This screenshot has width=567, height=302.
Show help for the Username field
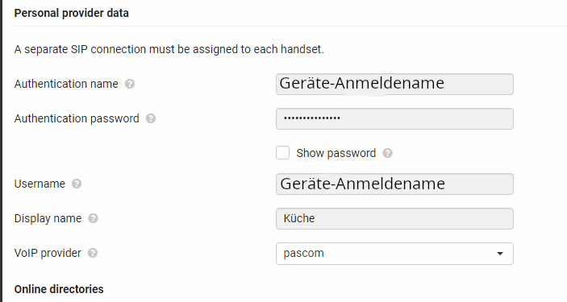pyautogui.click(x=77, y=184)
